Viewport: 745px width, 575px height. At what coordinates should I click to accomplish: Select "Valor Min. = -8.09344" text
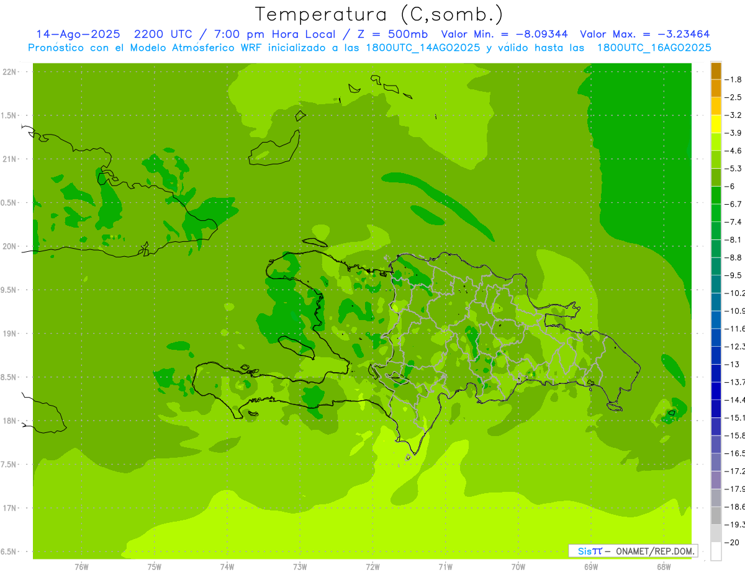[504, 34]
